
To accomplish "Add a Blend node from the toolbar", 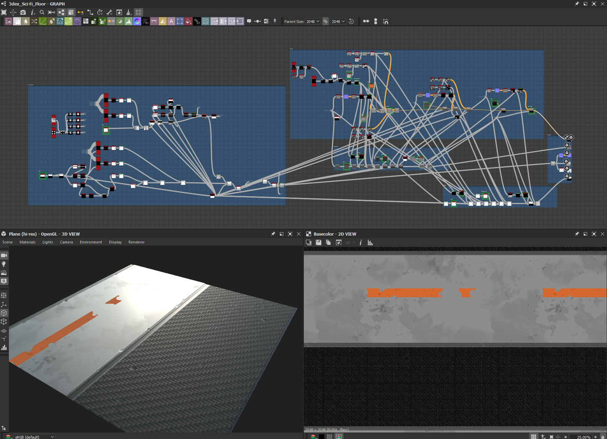I will point(17,21).
